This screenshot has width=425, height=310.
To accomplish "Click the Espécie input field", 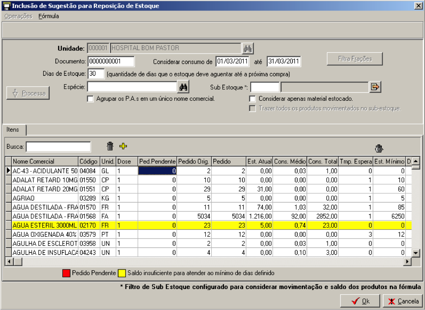I will pyautogui.click(x=132, y=87).
